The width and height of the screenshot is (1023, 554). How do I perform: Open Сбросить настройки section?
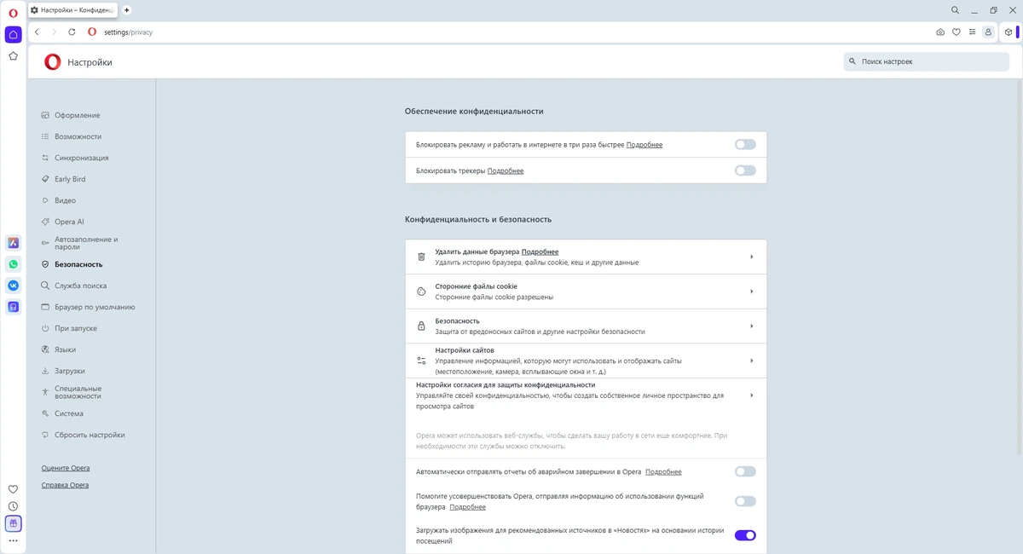pos(90,435)
